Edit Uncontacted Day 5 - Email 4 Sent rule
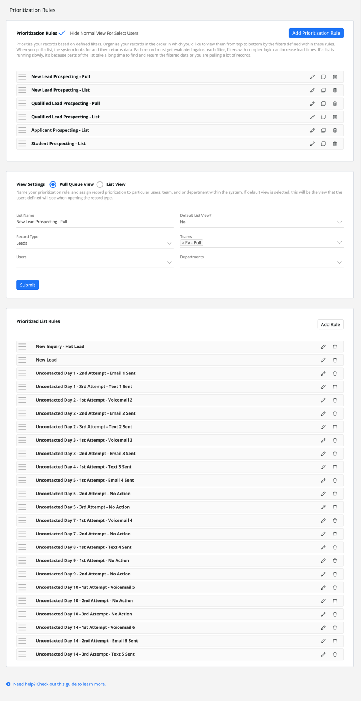 pos(323,480)
